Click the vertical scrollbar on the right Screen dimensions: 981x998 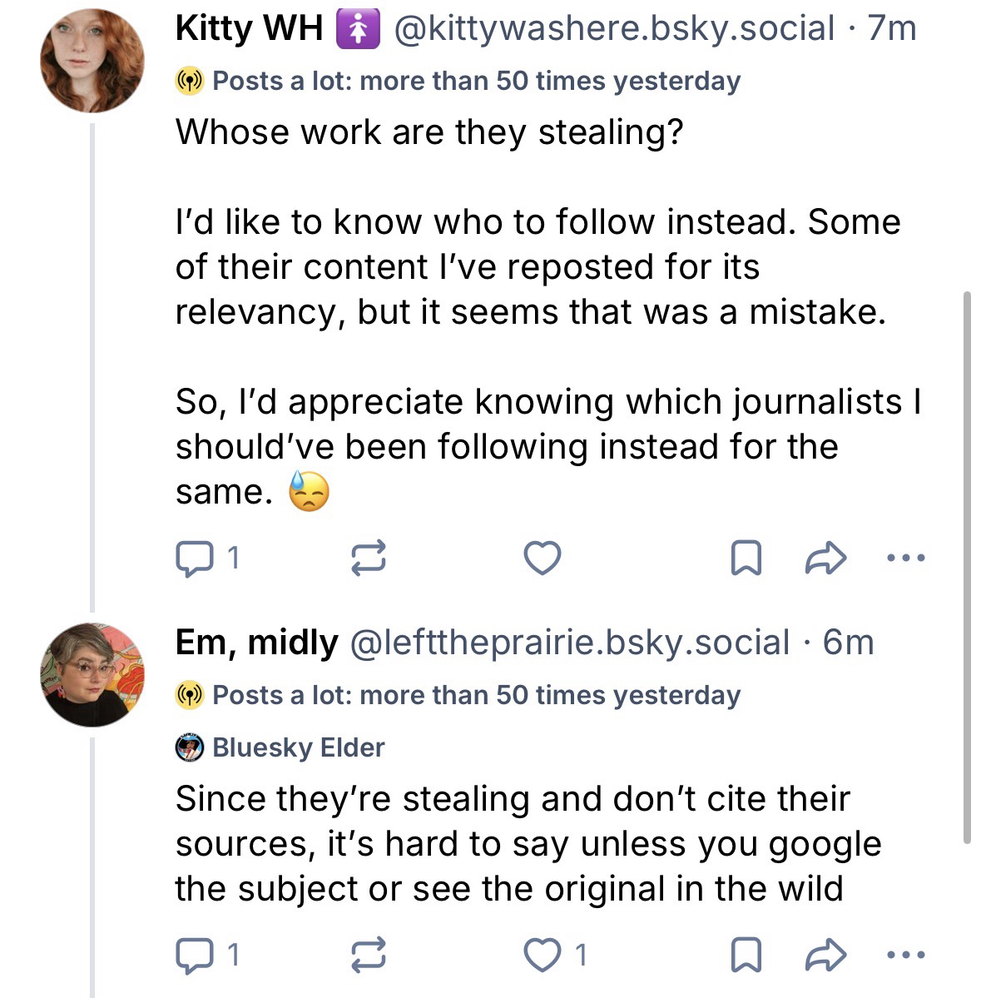(x=966, y=566)
